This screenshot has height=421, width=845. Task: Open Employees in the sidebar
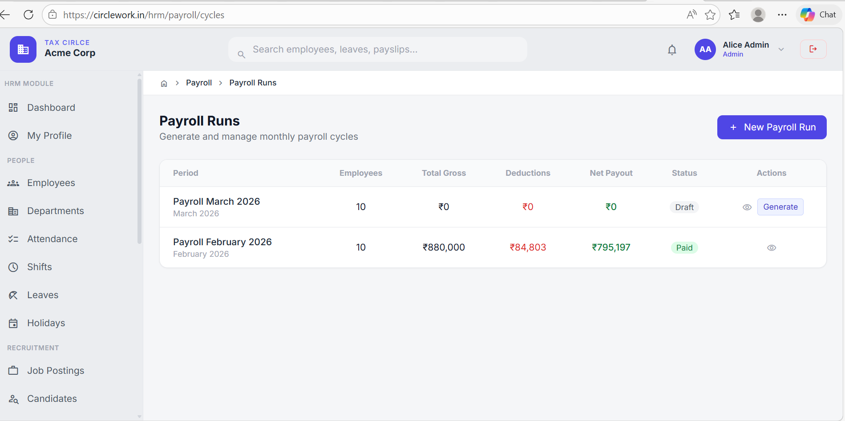coord(51,183)
